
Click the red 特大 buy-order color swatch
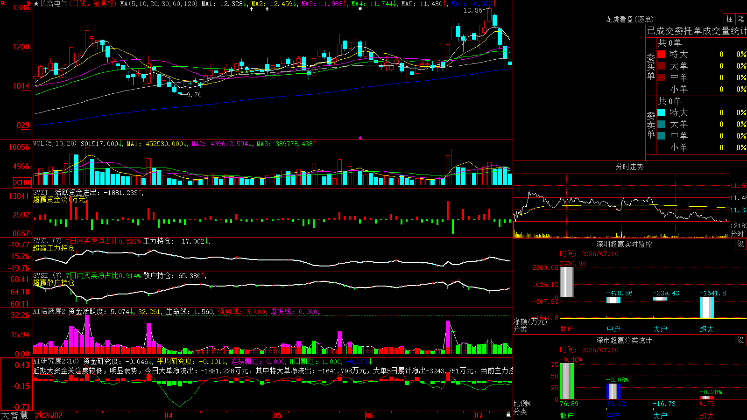(x=661, y=54)
